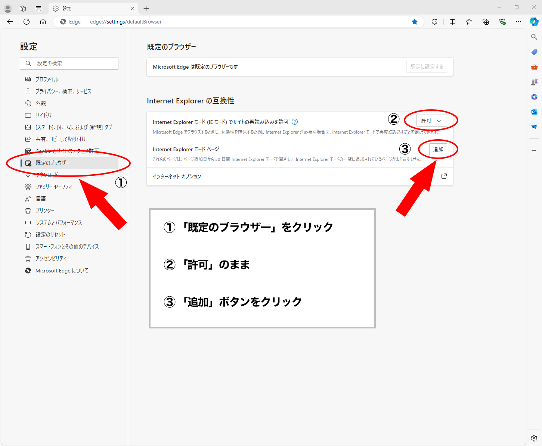Open 外観 settings section
The image size is (542, 446).
click(69, 103)
